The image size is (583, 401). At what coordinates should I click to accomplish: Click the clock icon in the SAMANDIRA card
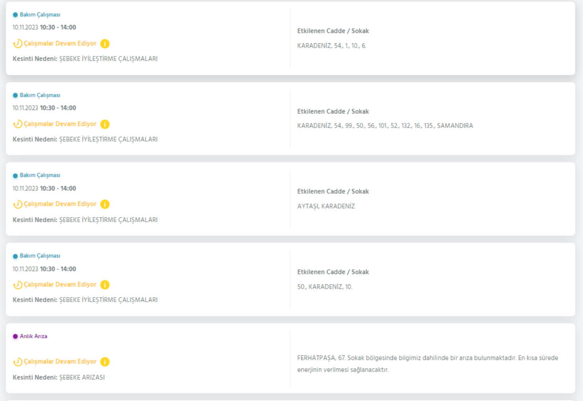coord(17,124)
